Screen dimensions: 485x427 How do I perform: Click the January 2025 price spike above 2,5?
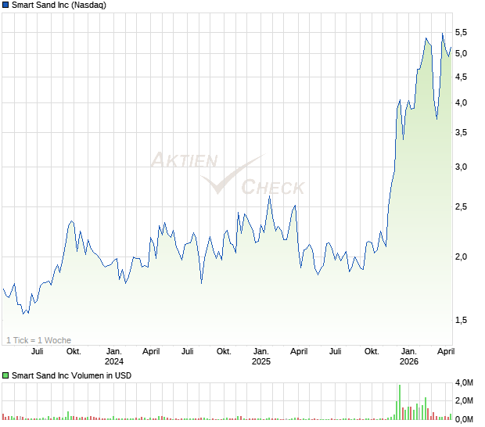(269, 196)
